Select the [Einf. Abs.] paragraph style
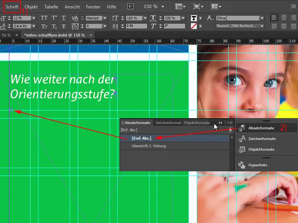 [175, 138]
